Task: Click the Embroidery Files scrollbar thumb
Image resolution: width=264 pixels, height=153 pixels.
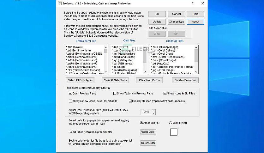Action: (106, 51)
